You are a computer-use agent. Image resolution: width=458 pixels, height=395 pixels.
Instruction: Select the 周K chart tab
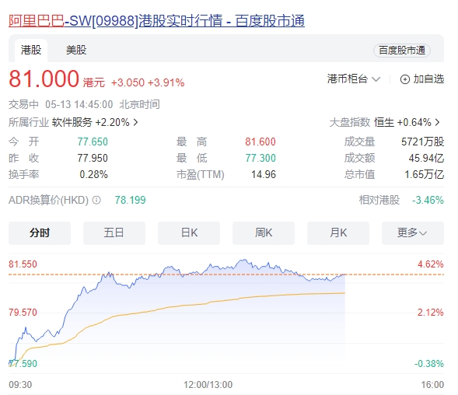(264, 232)
